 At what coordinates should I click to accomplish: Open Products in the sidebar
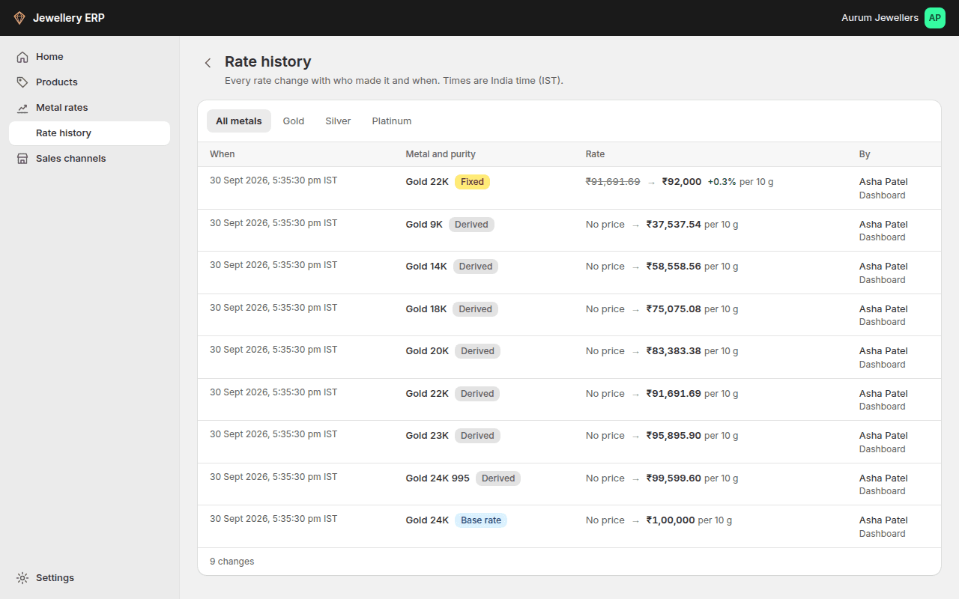[90, 82]
